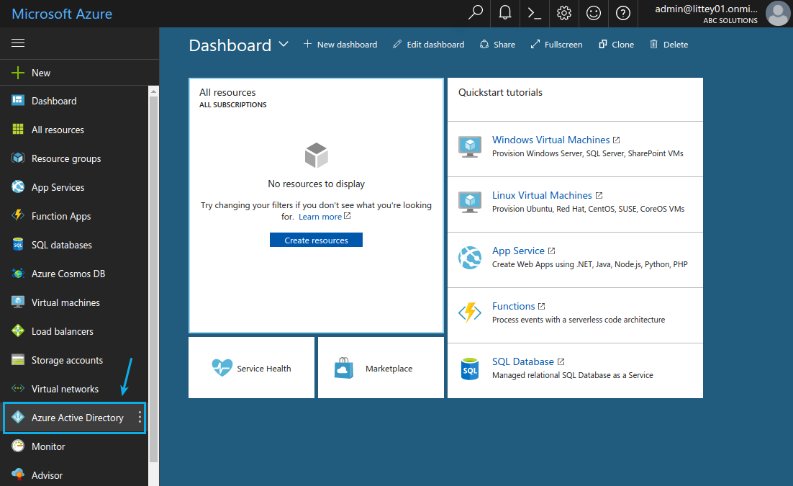Click the Microsoft Azure logo text

pyautogui.click(x=62, y=14)
